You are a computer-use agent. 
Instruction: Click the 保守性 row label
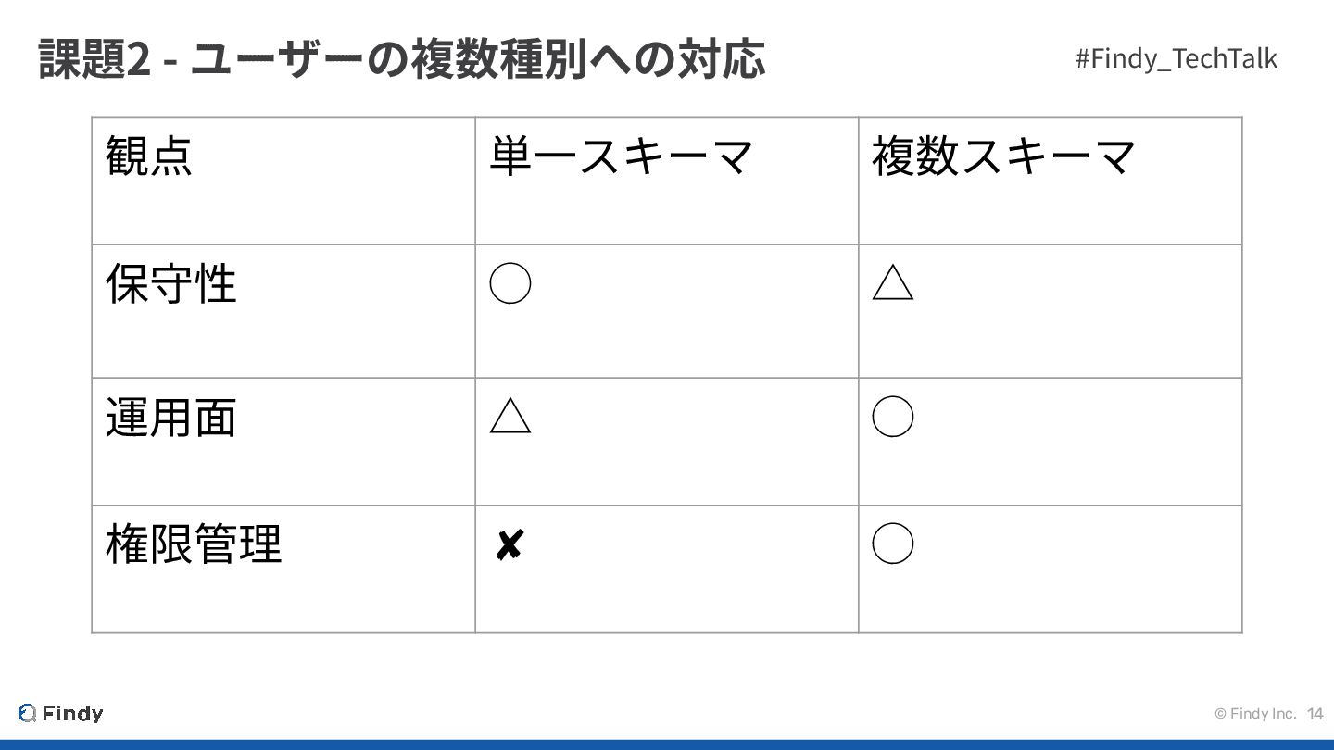[x=171, y=283]
